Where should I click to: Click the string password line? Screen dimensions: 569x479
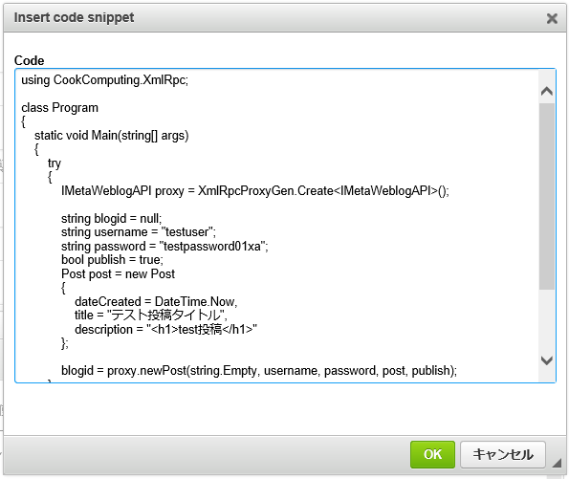coord(164,247)
